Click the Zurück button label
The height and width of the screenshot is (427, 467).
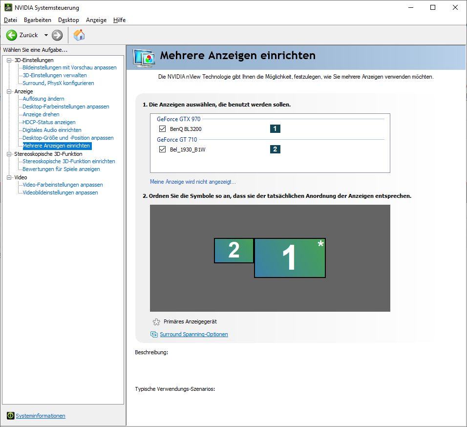(x=29, y=35)
